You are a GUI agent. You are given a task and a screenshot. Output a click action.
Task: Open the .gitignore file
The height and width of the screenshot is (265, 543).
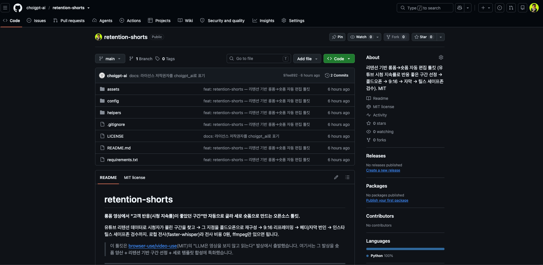tap(116, 124)
